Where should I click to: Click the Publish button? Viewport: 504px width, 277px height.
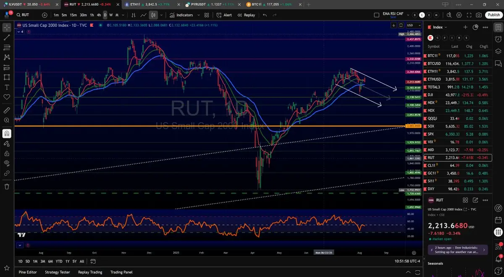[x=493, y=15]
